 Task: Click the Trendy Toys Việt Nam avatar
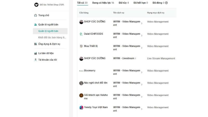81,107
